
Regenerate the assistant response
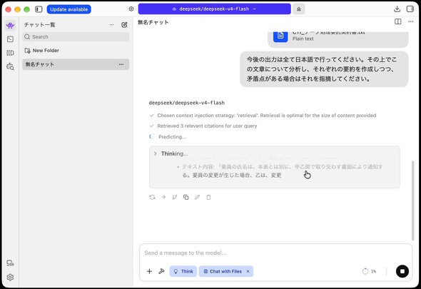point(152,198)
